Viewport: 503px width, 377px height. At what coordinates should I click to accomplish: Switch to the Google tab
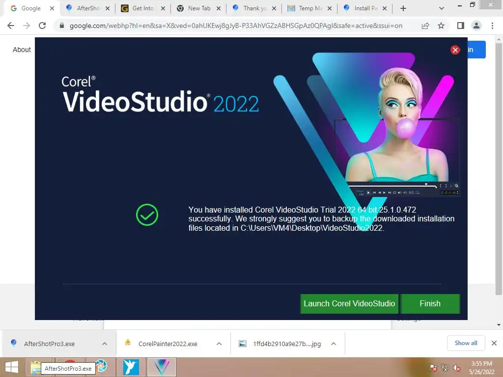(31, 8)
